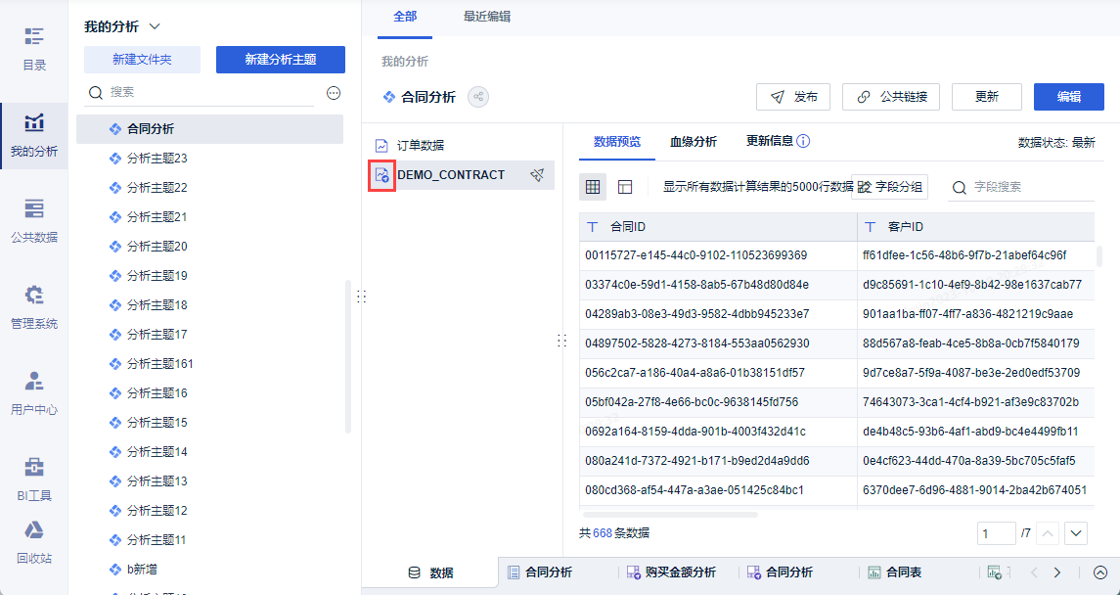
Task: Select 合同分析 in the theme tree
Action: [209, 129]
